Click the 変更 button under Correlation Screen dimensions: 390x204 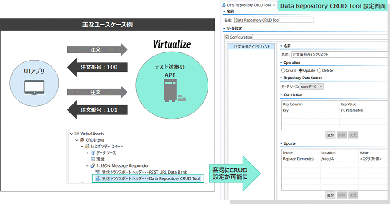[x=353, y=135]
